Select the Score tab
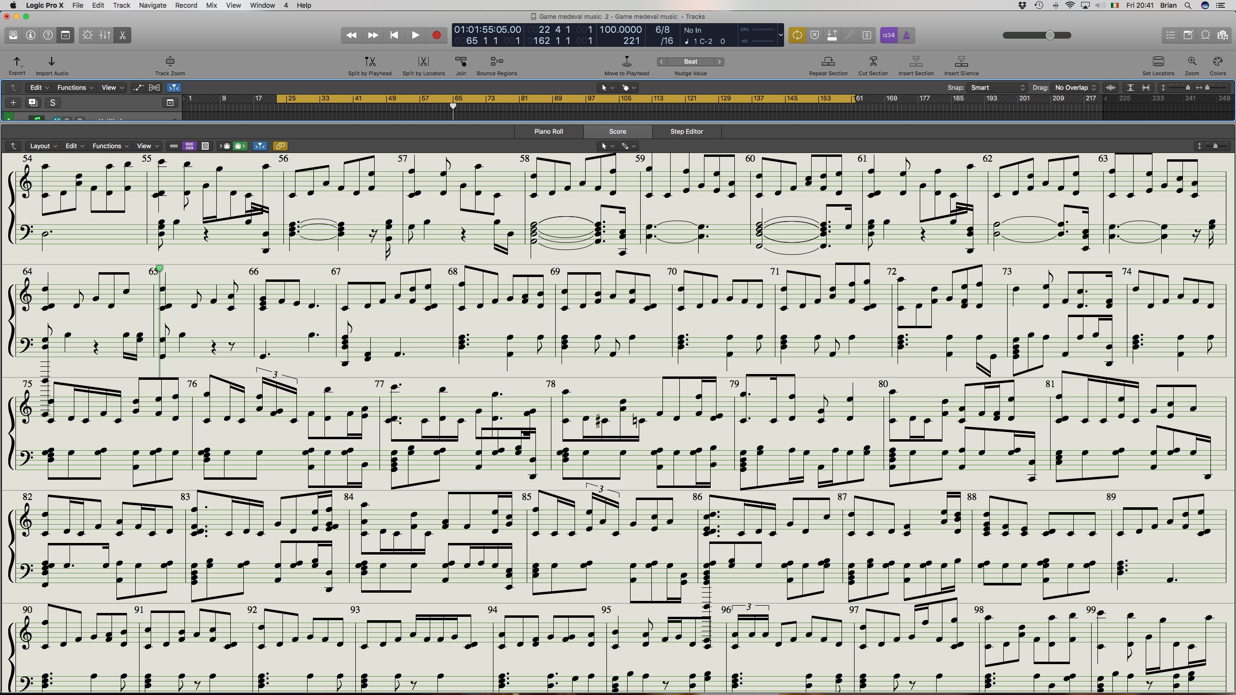This screenshot has height=695, width=1236. (618, 131)
